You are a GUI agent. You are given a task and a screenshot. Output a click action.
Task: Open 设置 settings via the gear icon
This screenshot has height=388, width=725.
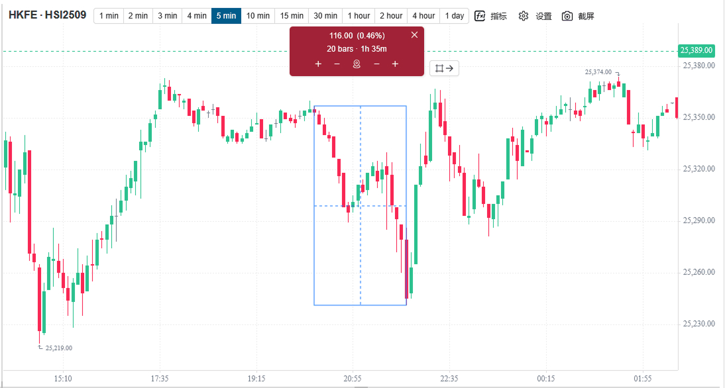click(x=524, y=16)
